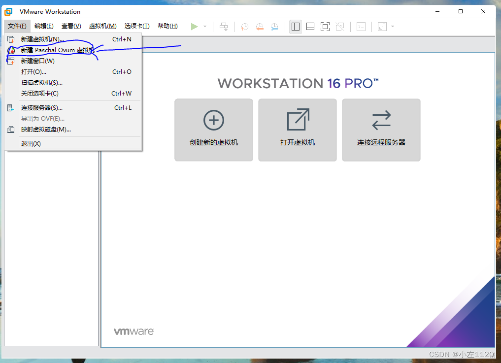Click the two-arrows remote server icon
Screen dimensions: 501x363
click(x=381, y=120)
